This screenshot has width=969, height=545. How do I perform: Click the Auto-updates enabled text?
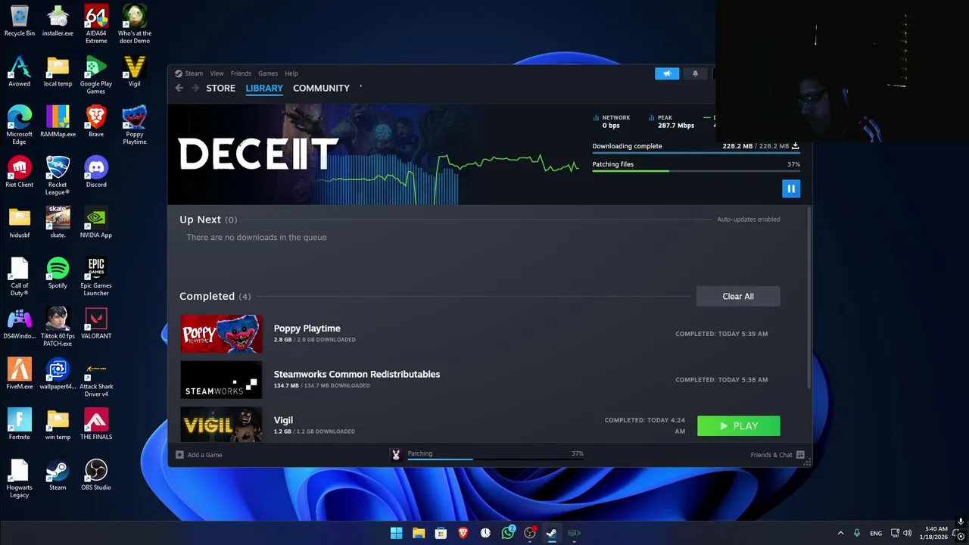point(748,220)
